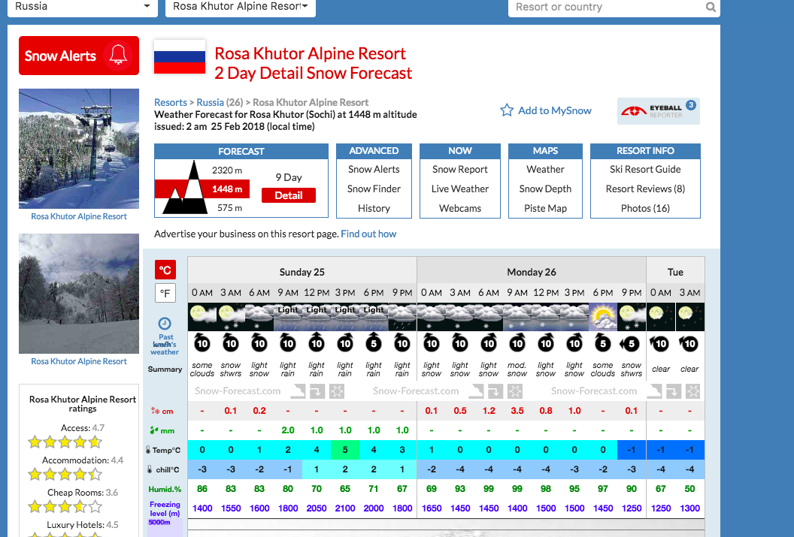The width and height of the screenshot is (794, 537).
Task: Open Live Weather under Now
Action: 460,189
